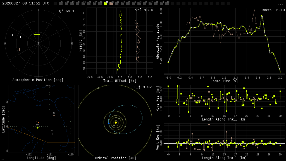This screenshot has width=286, height=161.
Task: Click the mass -2.13 readout
Action: tap(273, 10)
